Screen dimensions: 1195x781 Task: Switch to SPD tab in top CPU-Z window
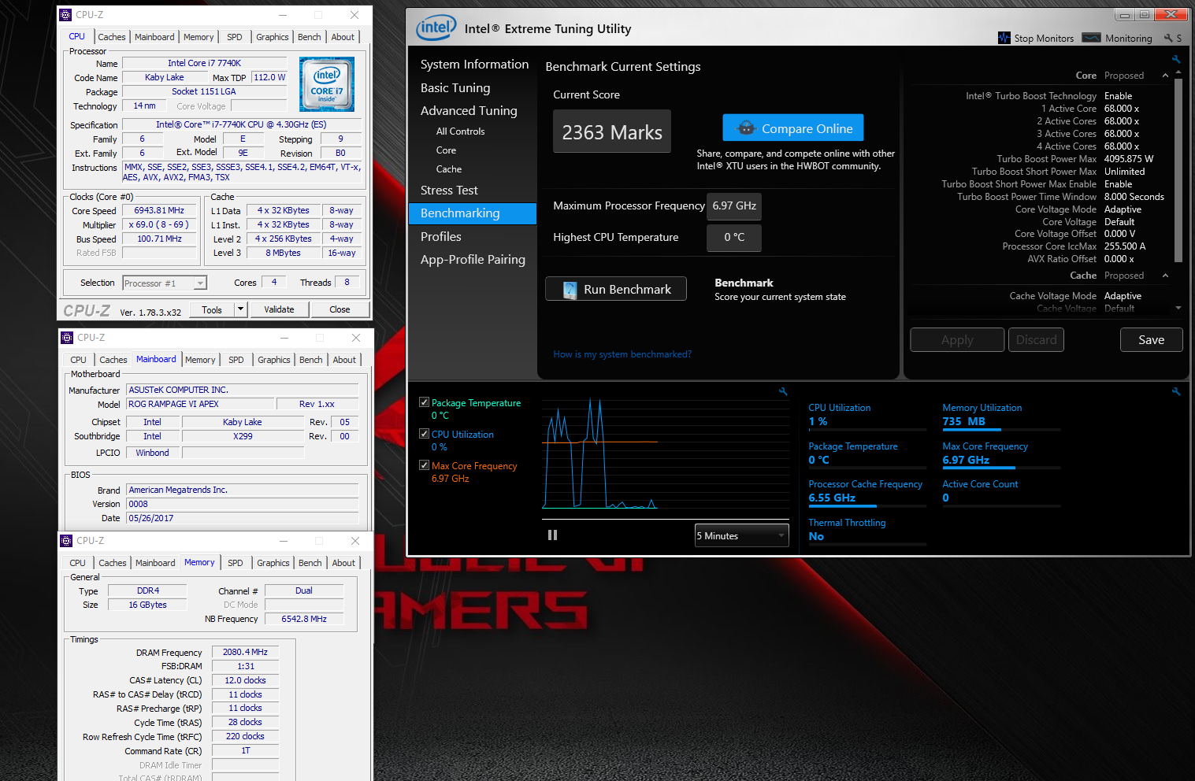[x=235, y=37]
